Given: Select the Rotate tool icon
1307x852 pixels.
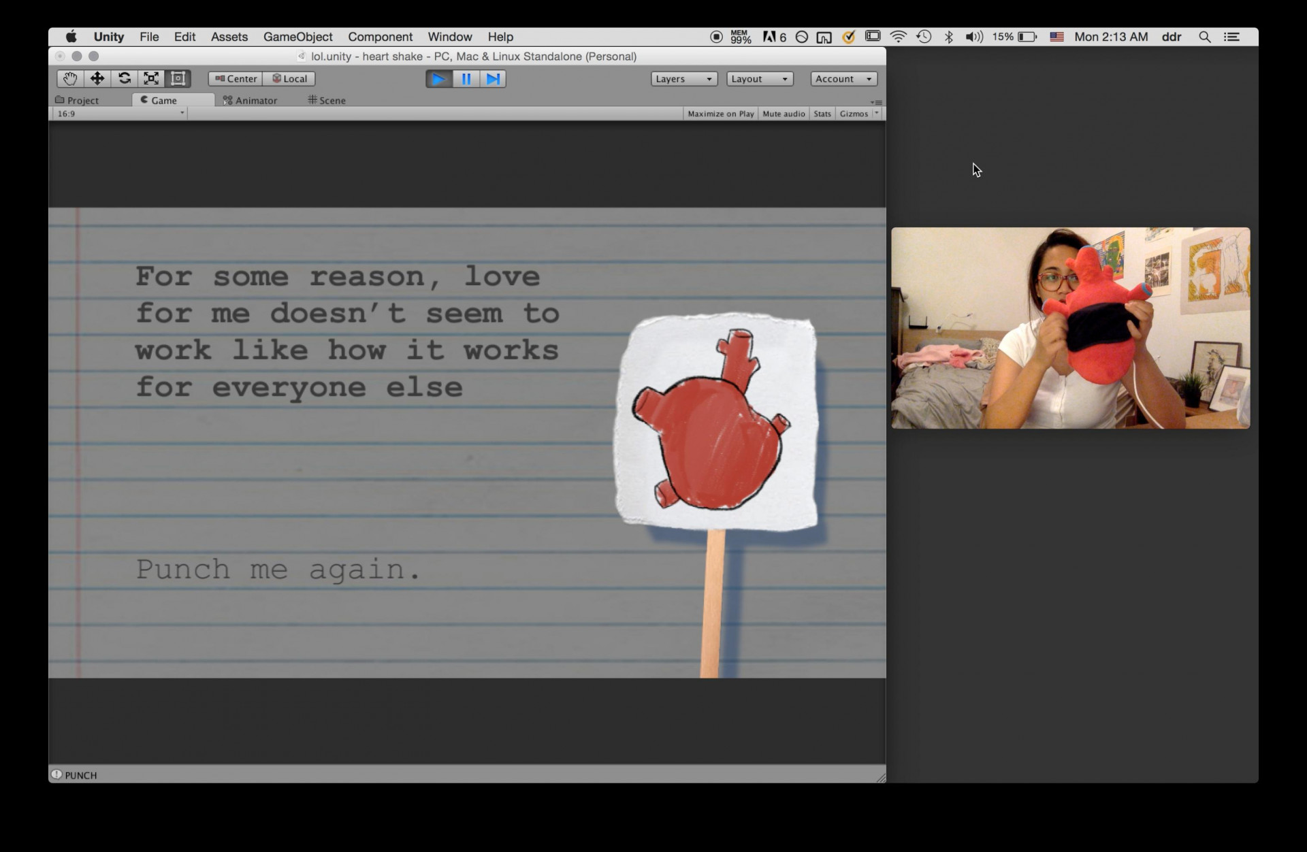Looking at the screenshot, I should coord(124,79).
